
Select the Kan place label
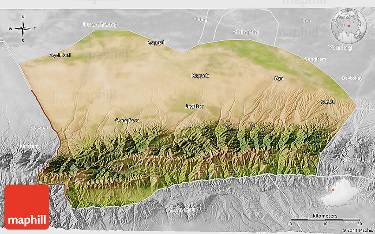[279, 79]
